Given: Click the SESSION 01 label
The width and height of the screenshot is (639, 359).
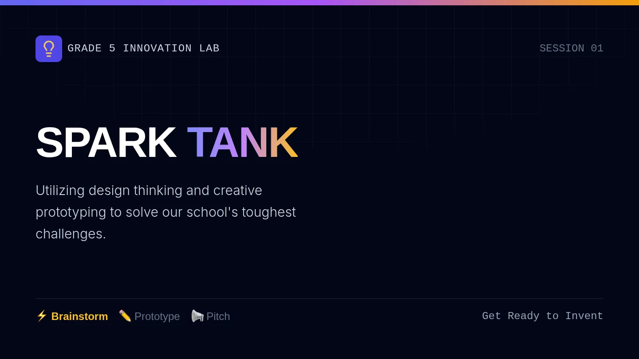Looking at the screenshot, I should pos(571,48).
